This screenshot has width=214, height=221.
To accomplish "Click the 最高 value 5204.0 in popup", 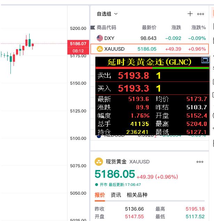I will pos(197,124).
